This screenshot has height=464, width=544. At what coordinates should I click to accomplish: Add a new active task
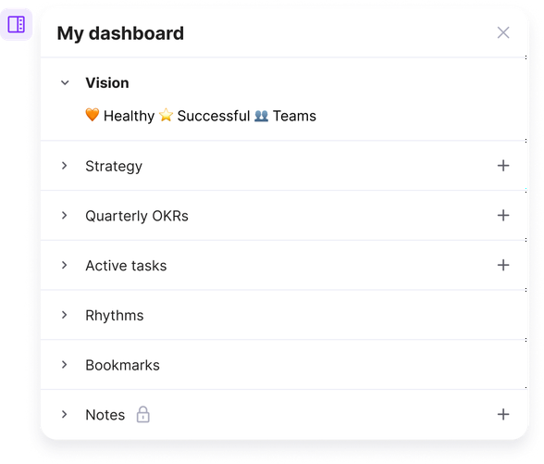[x=503, y=265]
